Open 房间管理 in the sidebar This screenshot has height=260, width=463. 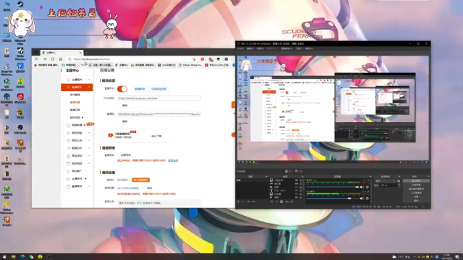coord(75,95)
